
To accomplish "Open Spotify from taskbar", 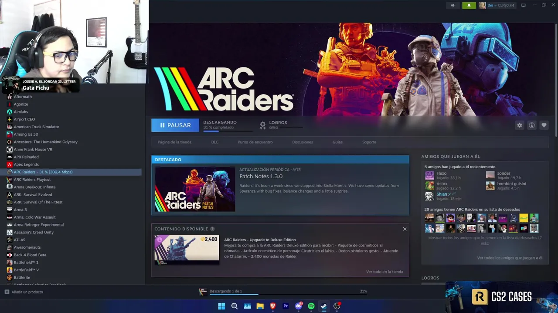I will point(311,306).
